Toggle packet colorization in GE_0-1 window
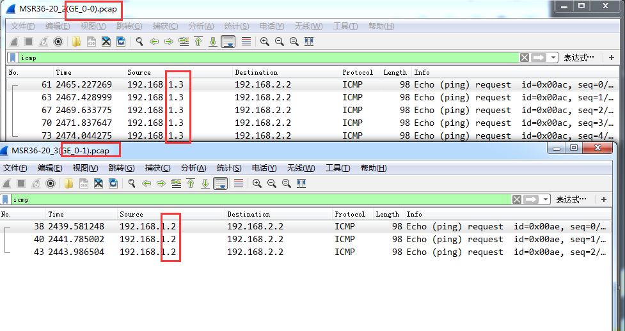Screen dimensions: 625x331 pyautogui.click(x=239, y=183)
